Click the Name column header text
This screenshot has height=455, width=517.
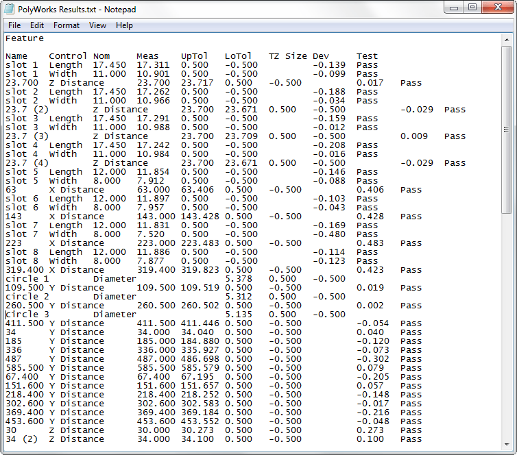click(x=16, y=56)
